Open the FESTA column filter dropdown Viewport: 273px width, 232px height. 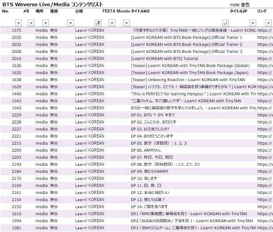[112, 23]
